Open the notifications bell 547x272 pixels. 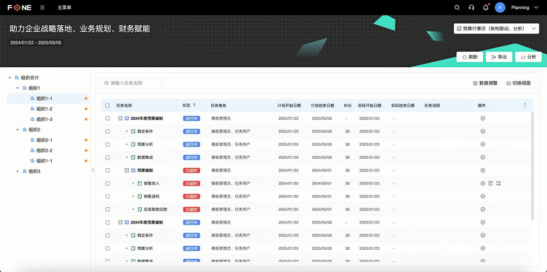[x=486, y=7]
